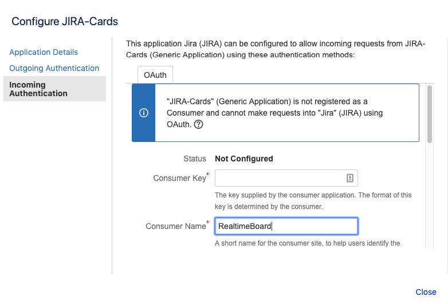Select Incoming Authentication in the sidebar
Viewport: 448px width, 304px height.
coord(38,89)
